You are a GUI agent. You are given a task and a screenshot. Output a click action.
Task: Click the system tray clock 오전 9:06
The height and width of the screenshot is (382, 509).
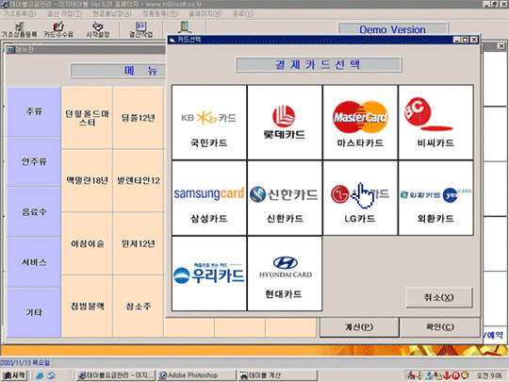coord(489,375)
